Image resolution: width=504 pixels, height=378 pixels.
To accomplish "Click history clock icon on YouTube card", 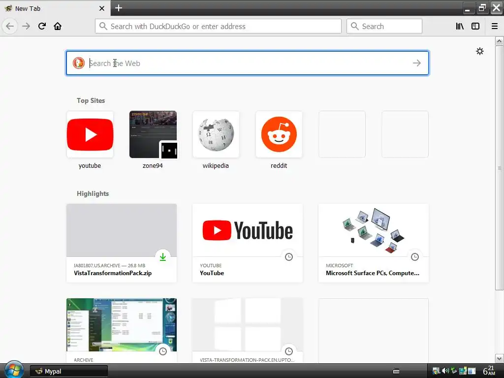I will (289, 257).
